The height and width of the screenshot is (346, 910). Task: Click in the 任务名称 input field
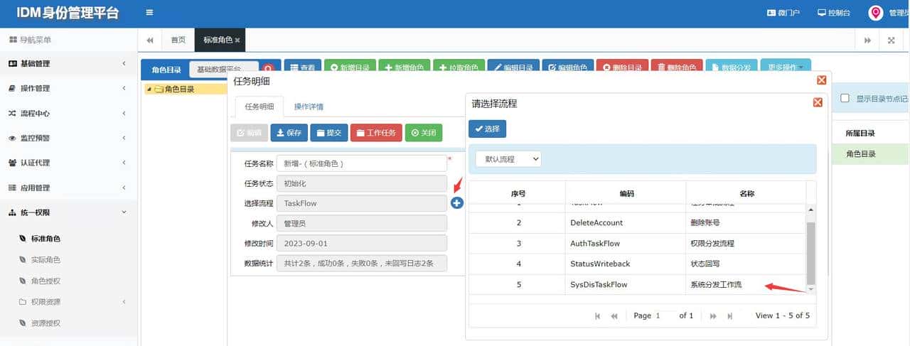click(x=361, y=163)
